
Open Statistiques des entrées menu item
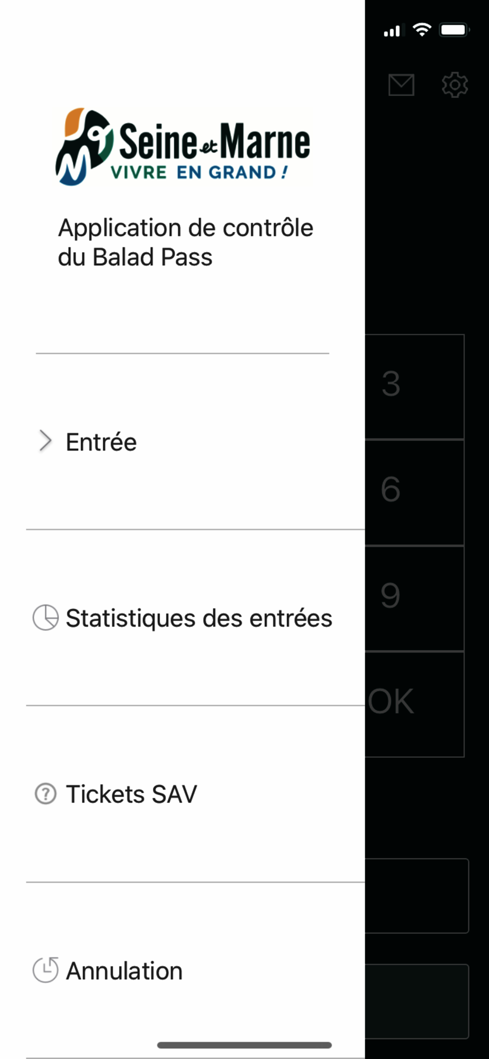click(x=195, y=618)
